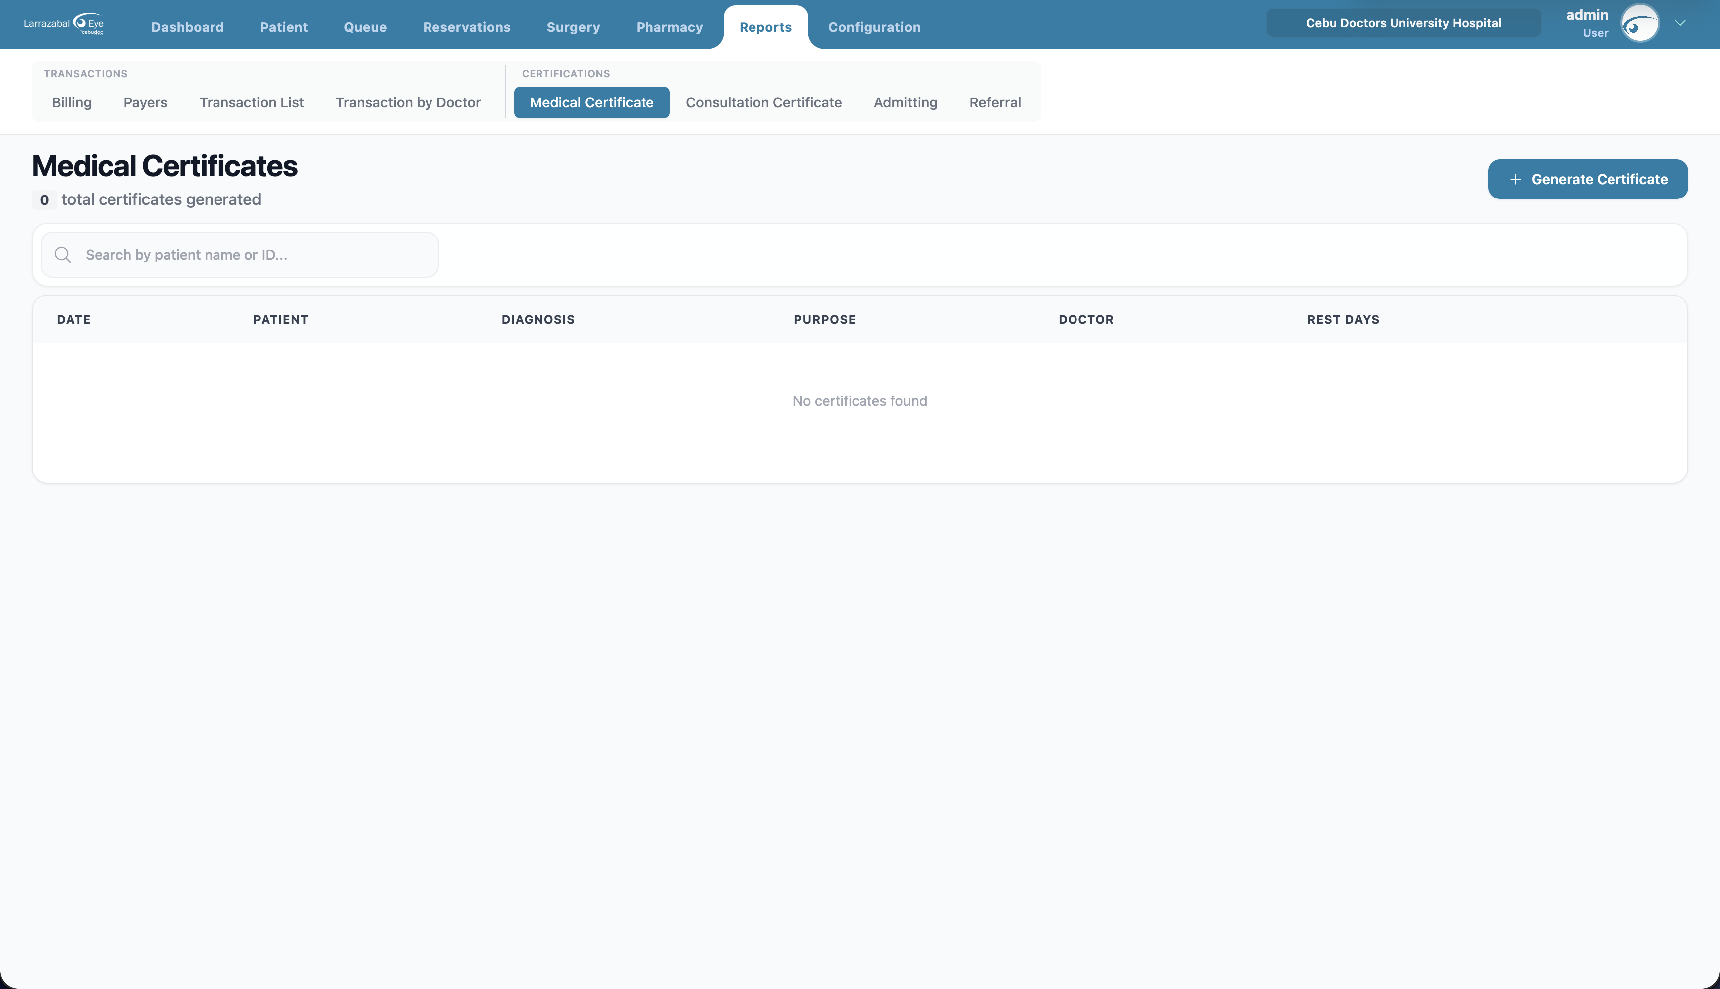This screenshot has height=989, width=1720.
Task: Open the Billing report
Action: tap(71, 102)
